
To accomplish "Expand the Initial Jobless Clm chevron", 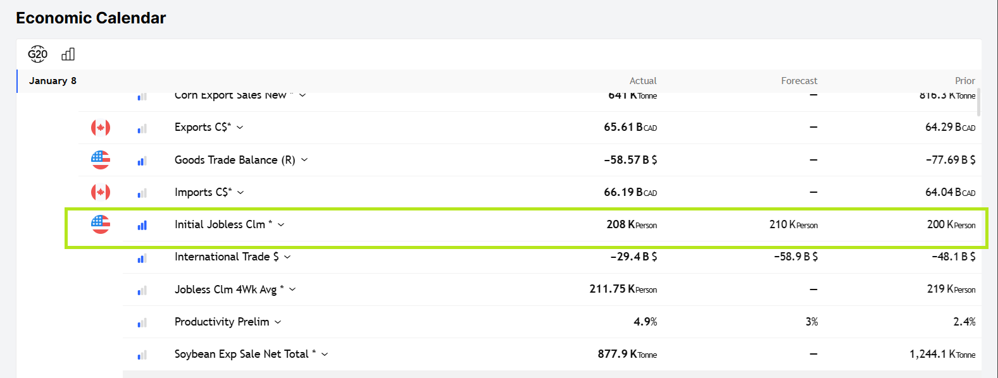I will (282, 225).
